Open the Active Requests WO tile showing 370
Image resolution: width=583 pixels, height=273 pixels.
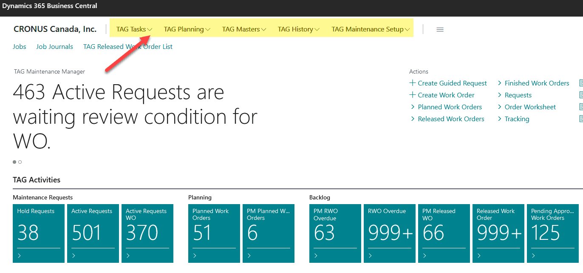[147, 233]
